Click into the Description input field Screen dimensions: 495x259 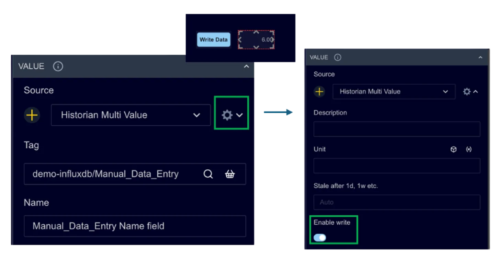[x=396, y=129]
